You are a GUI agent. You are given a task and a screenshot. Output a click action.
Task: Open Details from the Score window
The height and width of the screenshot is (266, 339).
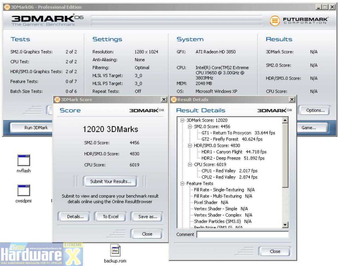click(x=75, y=217)
